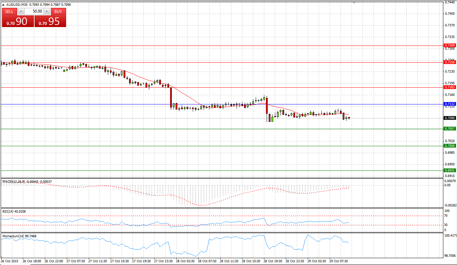Click the 28 Oct 11:30 time label
The width and height of the screenshot is (457, 265).
229,261
